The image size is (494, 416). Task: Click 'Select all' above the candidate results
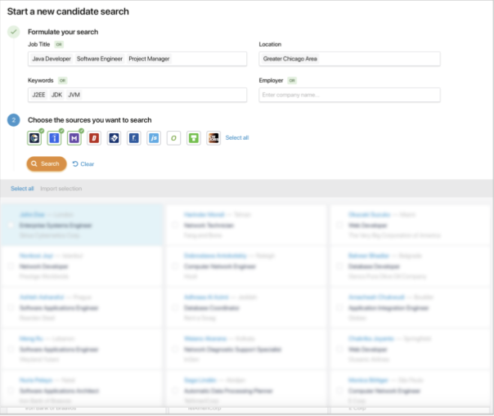22,189
